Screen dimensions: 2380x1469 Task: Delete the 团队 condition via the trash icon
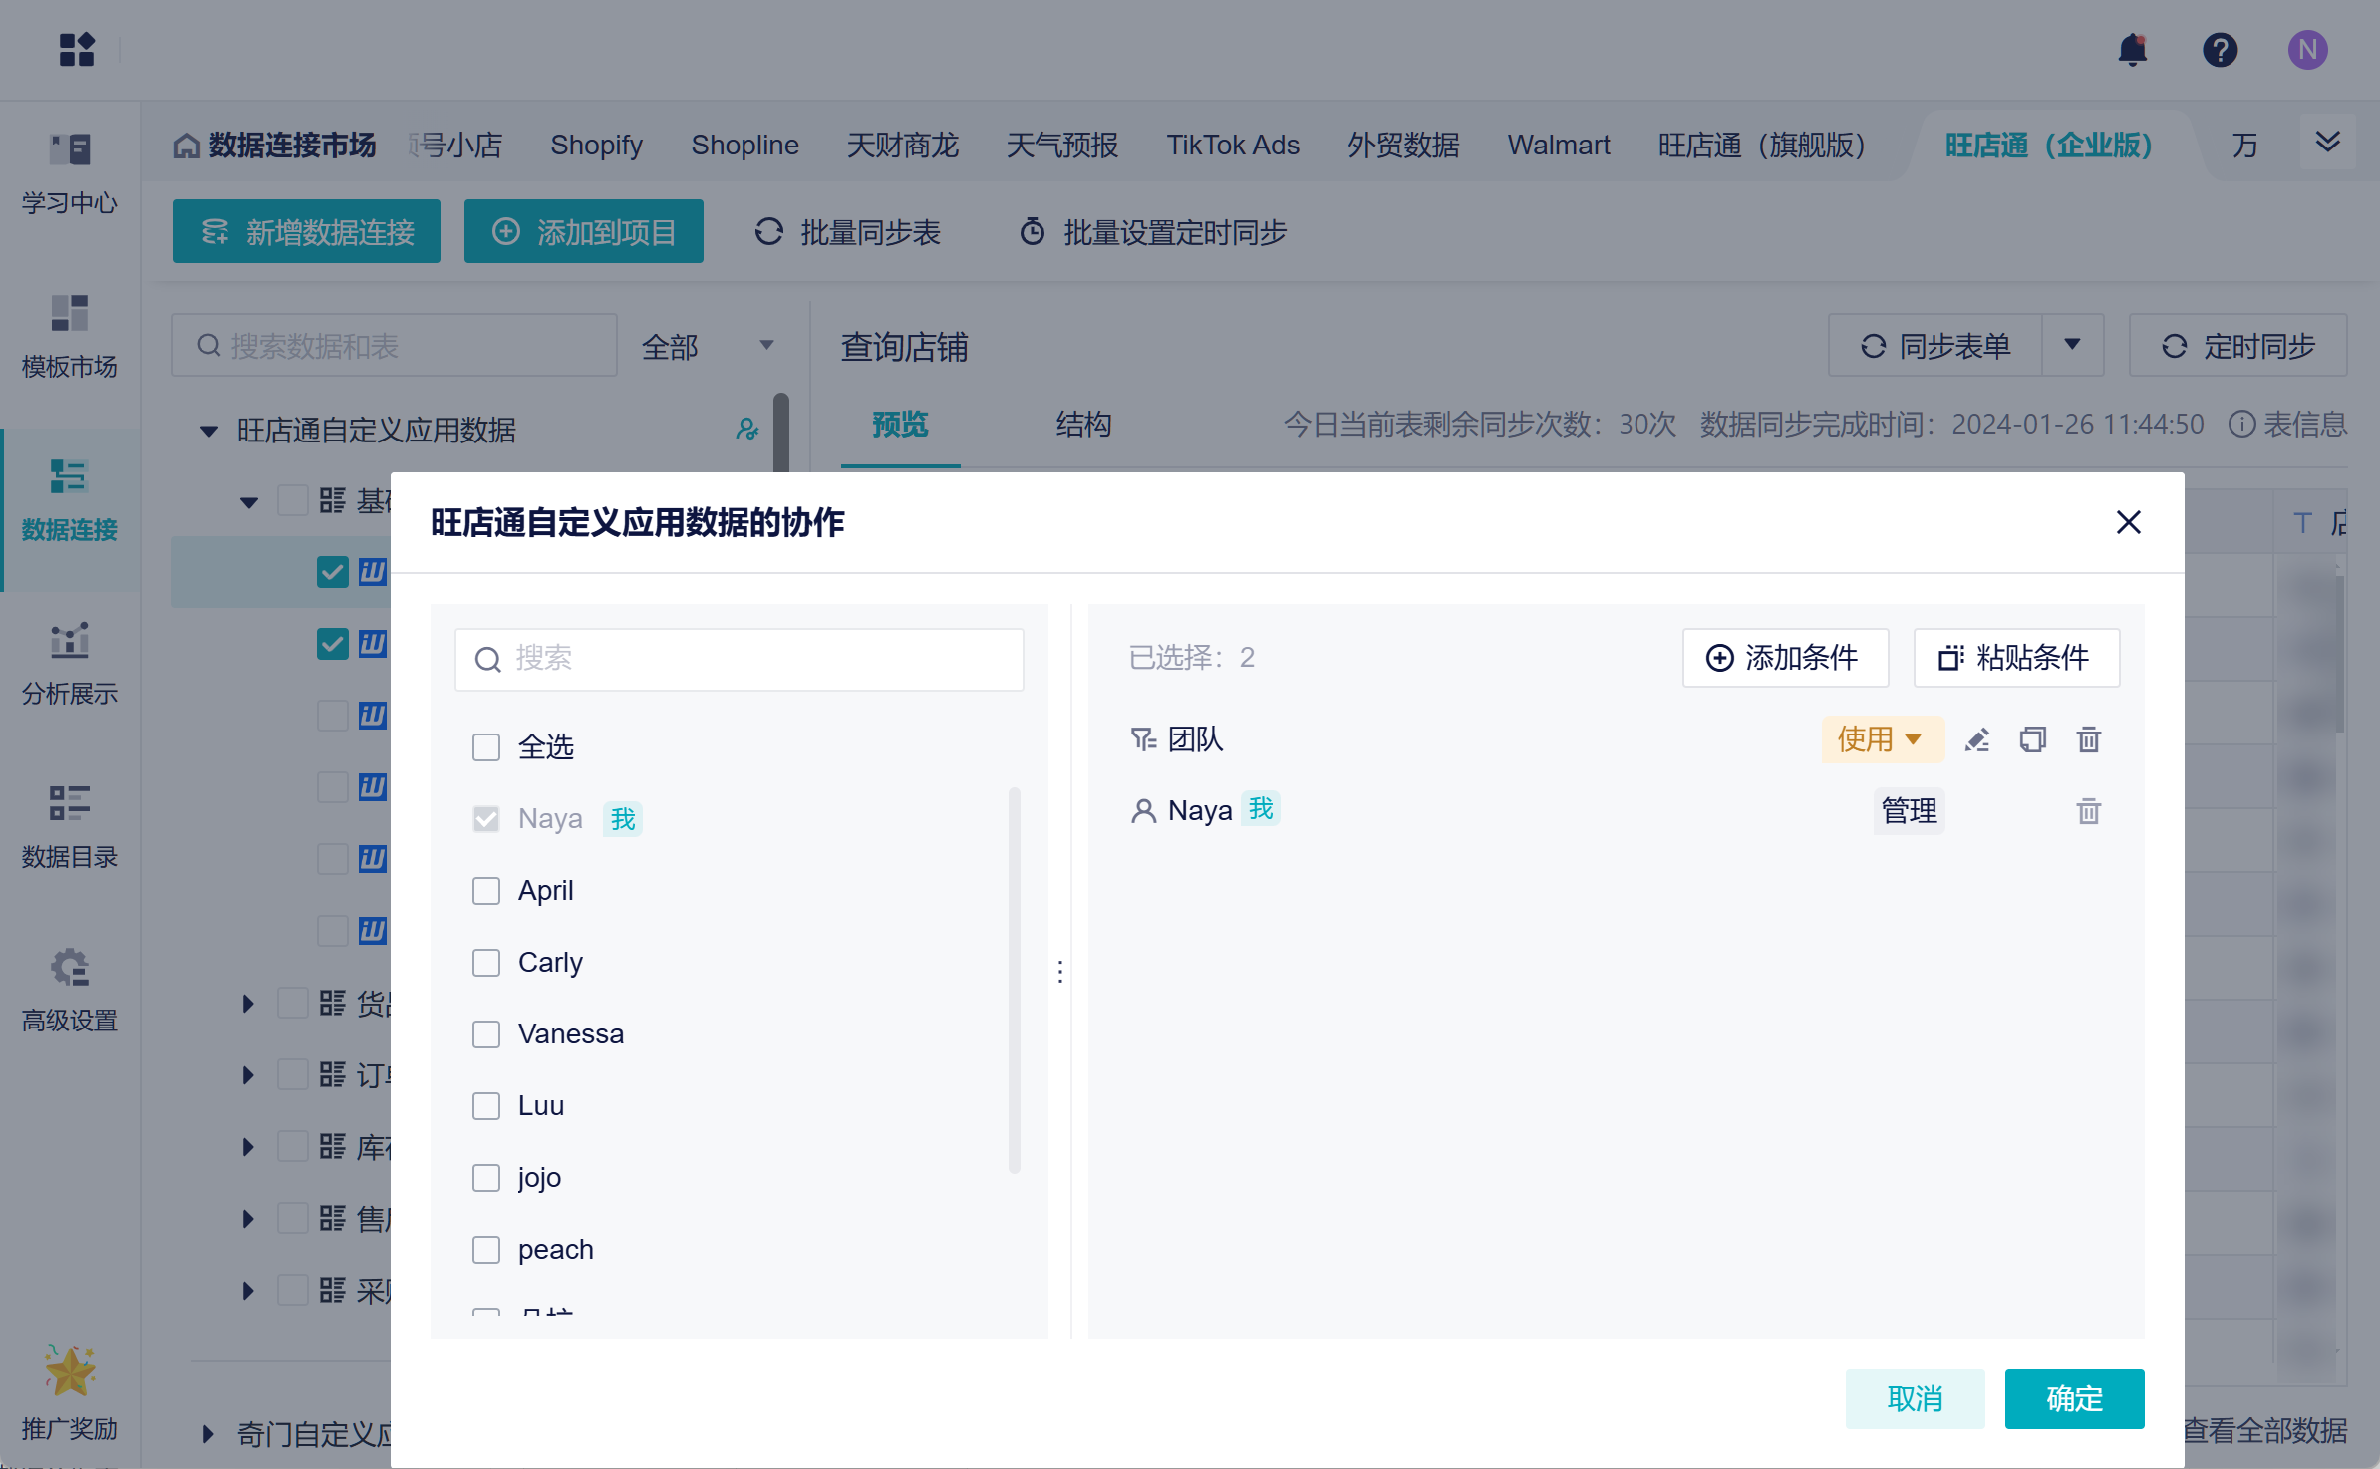tap(2088, 739)
